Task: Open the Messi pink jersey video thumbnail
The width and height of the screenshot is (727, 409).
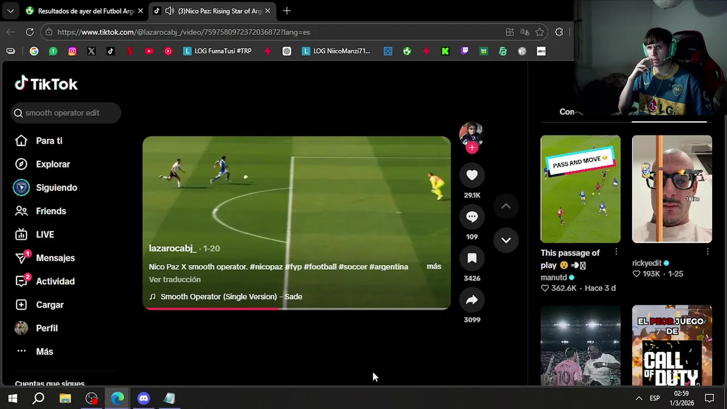Action: click(x=580, y=345)
